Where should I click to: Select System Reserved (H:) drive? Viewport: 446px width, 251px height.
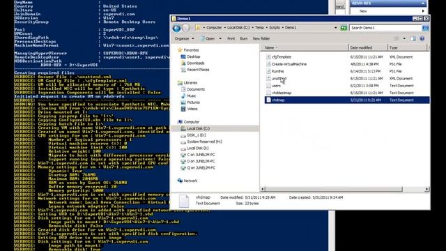point(204,142)
